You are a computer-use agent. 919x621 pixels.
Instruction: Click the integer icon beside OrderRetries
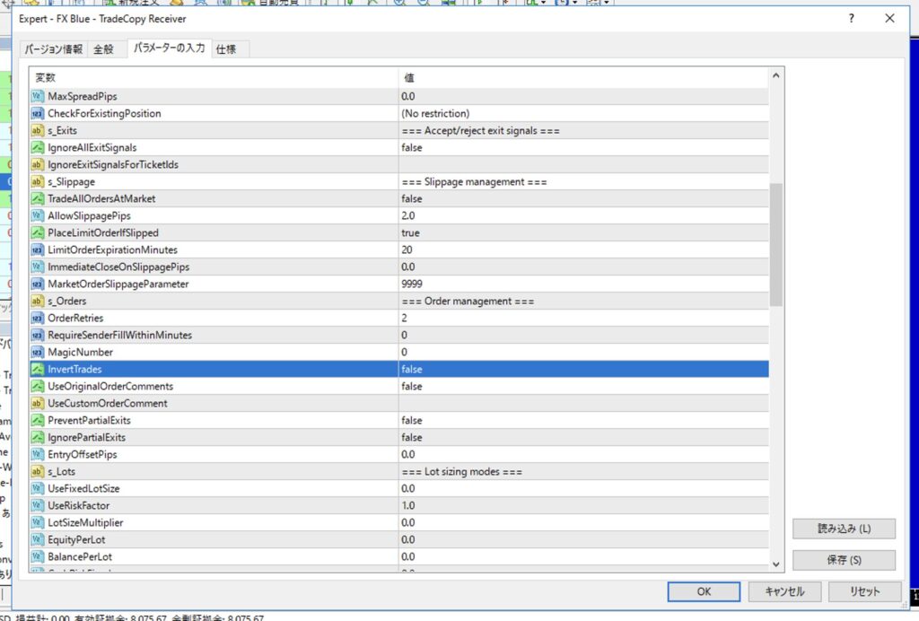(38, 318)
